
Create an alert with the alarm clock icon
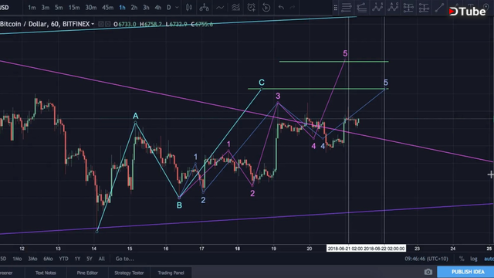[x=251, y=7]
